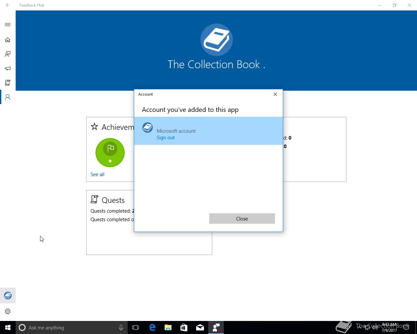Screen dimensions: 417x334
Task: Click See all achievements link
Action: (x=97, y=175)
